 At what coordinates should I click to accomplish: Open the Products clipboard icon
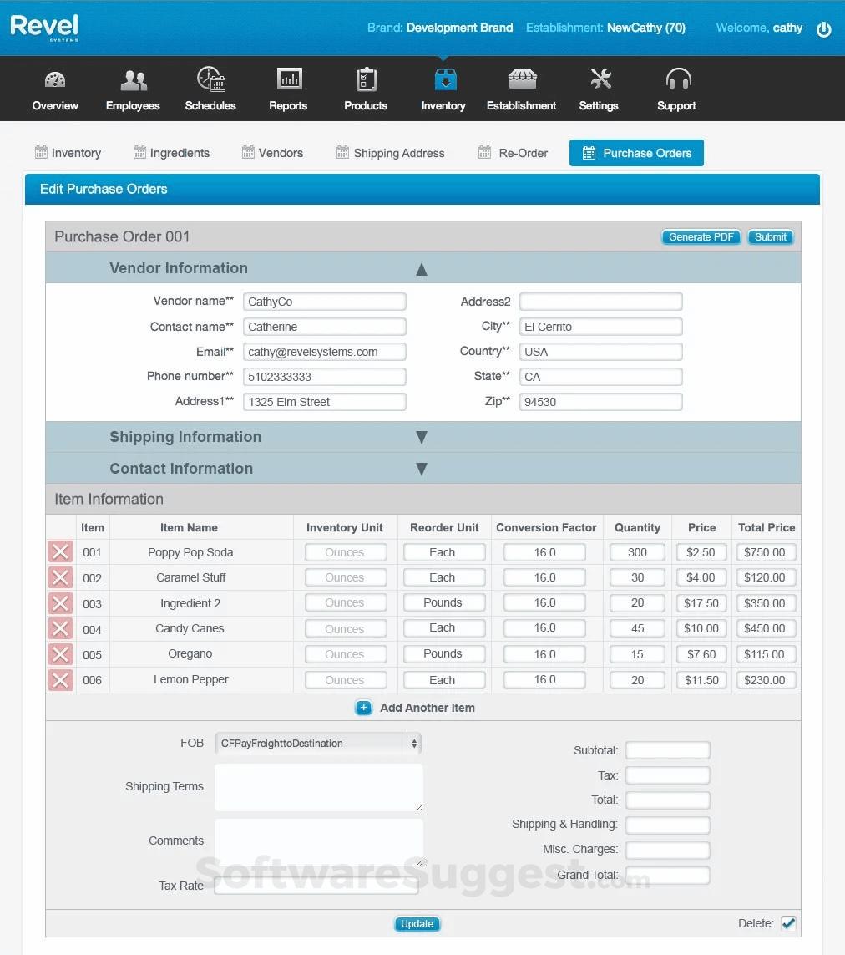tap(366, 81)
